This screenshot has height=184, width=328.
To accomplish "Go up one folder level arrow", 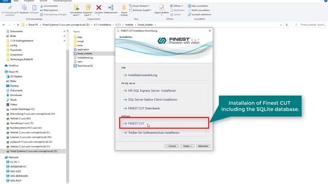I will 18,25.
